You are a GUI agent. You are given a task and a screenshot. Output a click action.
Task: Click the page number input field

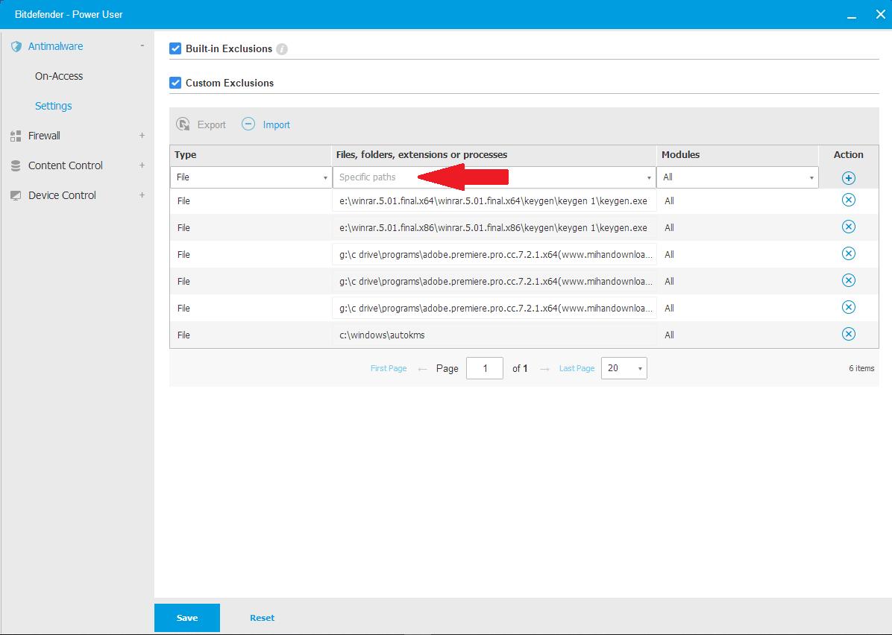tap(485, 368)
